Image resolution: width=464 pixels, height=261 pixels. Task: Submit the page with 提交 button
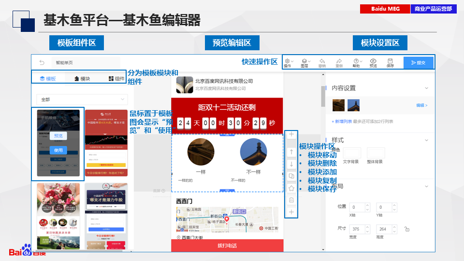pyautogui.click(x=419, y=63)
